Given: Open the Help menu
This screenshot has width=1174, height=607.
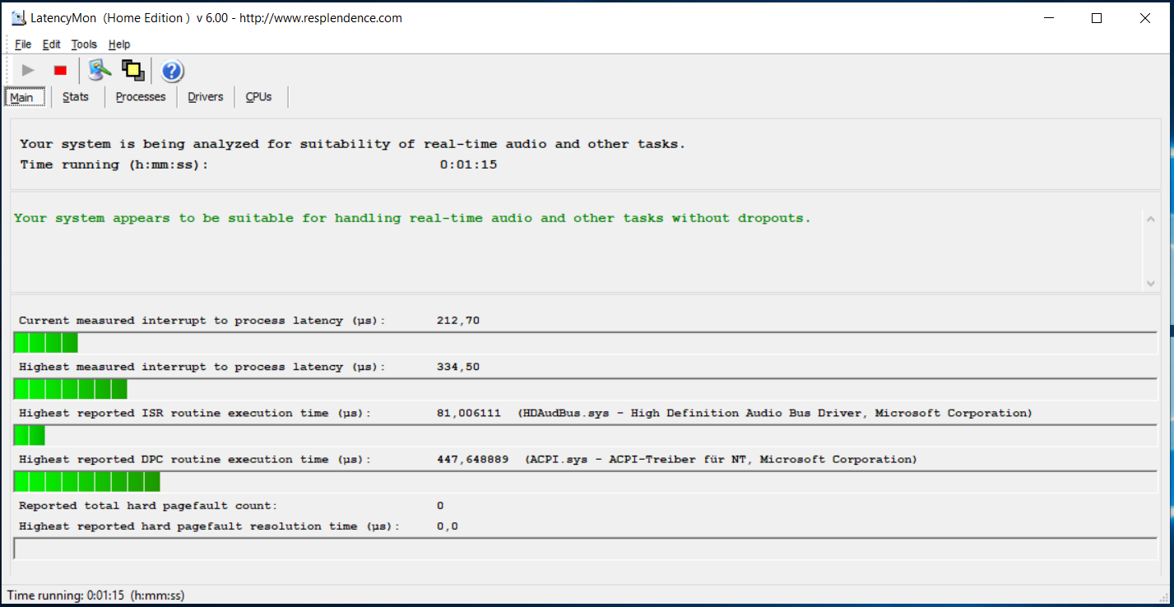Looking at the screenshot, I should tap(119, 44).
